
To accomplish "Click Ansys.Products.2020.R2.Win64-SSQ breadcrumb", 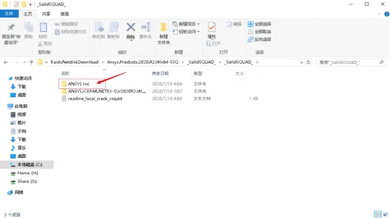I will coord(143,62).
